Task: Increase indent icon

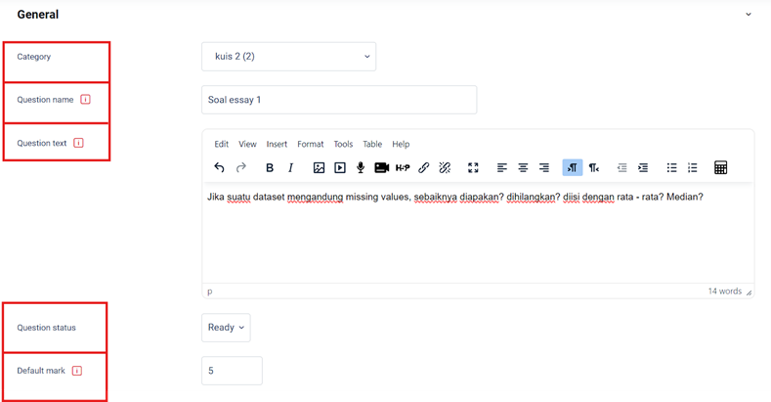Action: 643,168
